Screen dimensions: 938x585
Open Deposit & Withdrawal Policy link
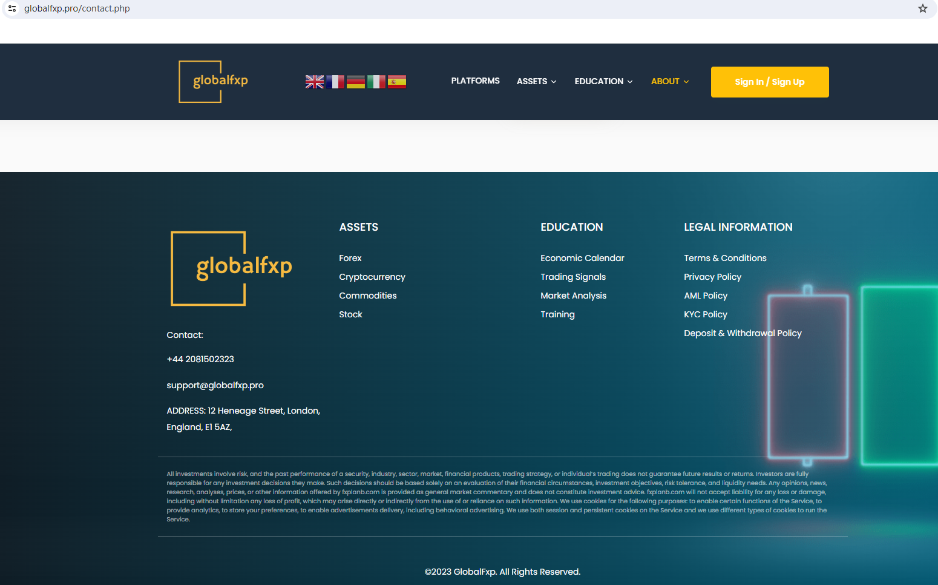point(743,333)
